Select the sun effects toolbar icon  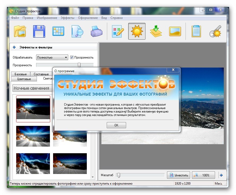tap(137, 31)
